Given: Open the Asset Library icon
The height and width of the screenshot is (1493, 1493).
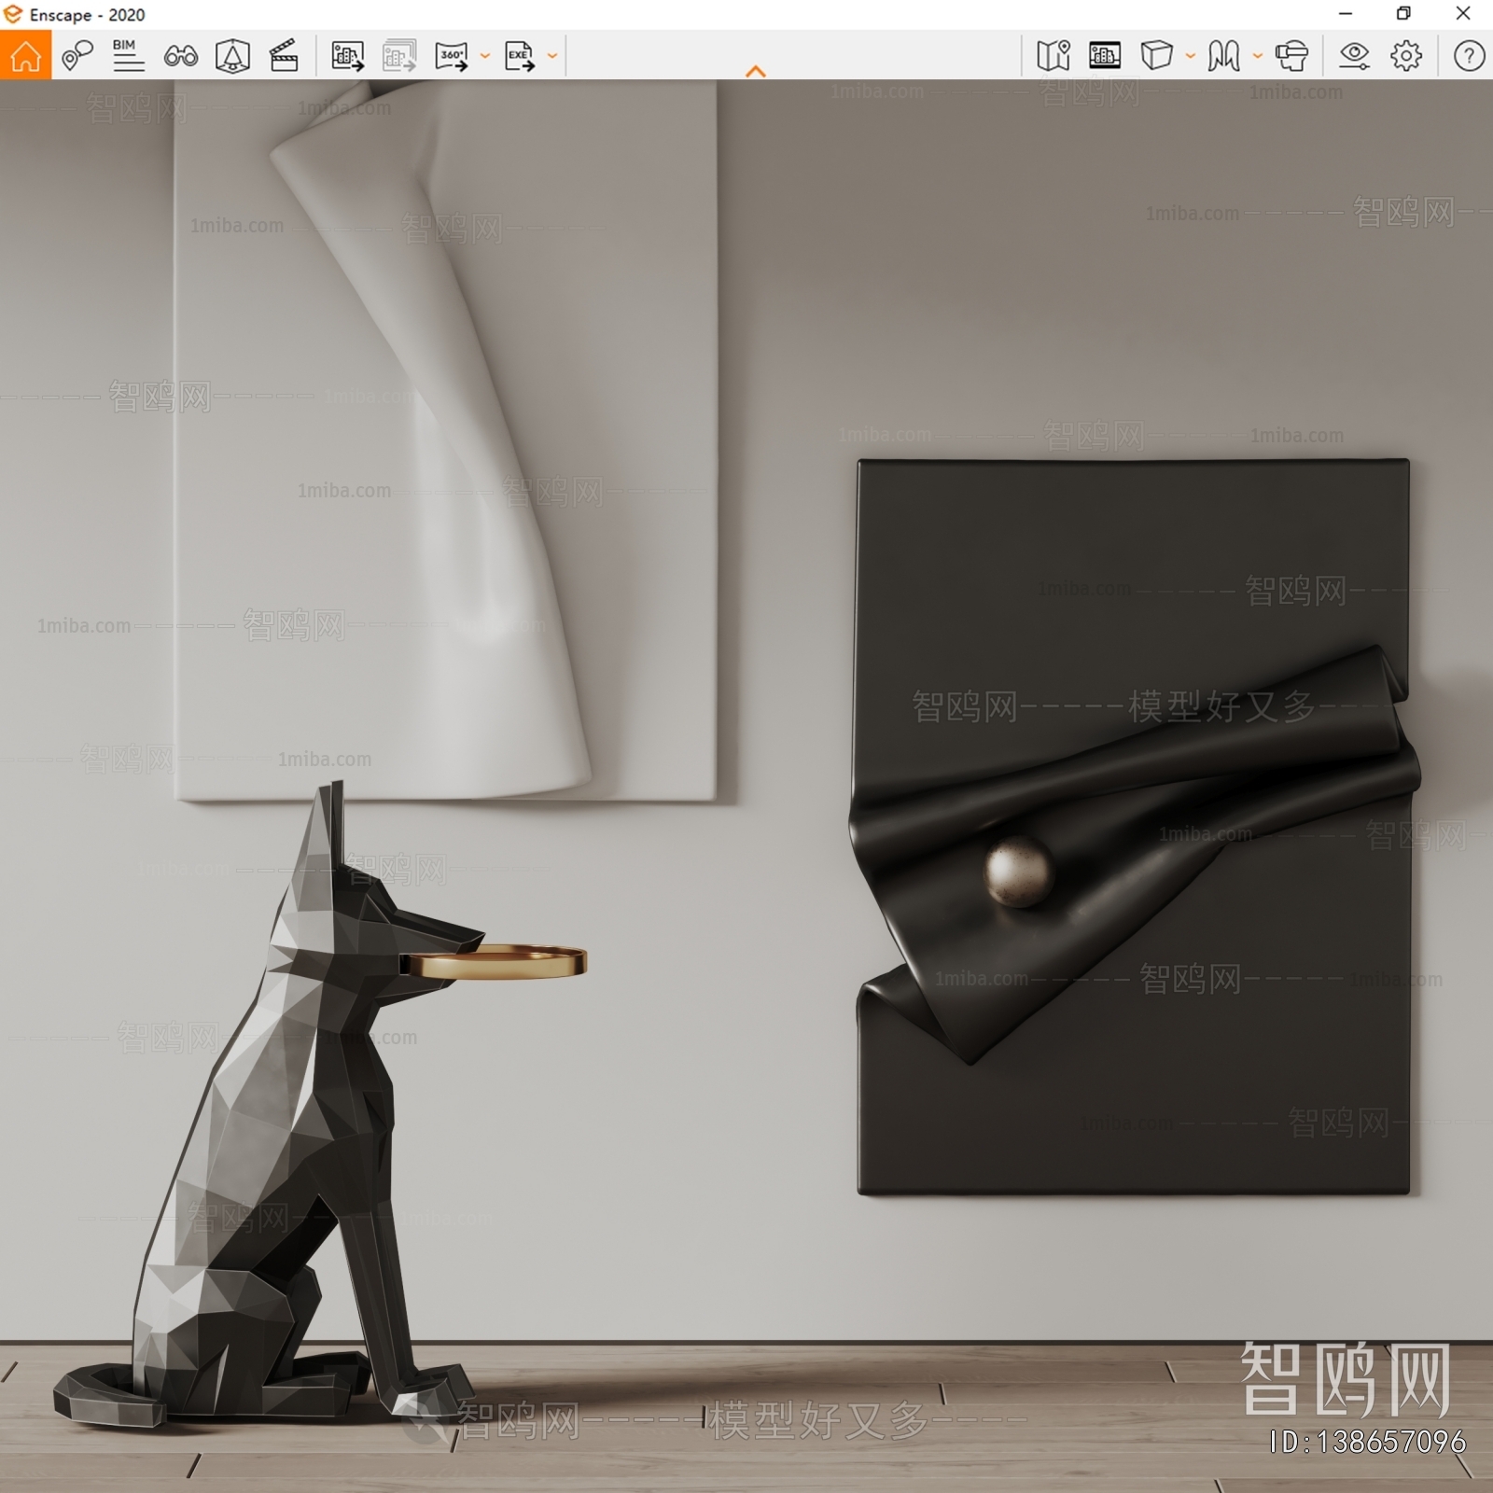Looking at the screenshot, I should (1105, 56).
